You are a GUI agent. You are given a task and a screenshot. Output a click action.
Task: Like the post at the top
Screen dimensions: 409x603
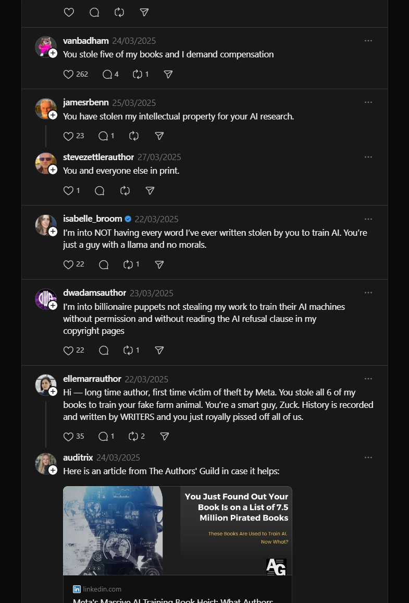pyautogui.click(x=69, y=13)
